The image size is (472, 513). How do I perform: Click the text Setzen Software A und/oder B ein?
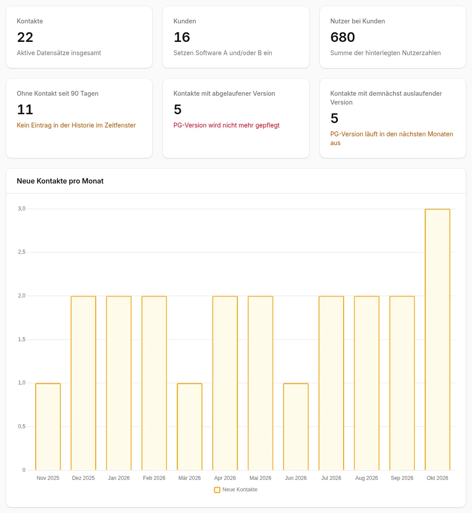click(223, 52)
